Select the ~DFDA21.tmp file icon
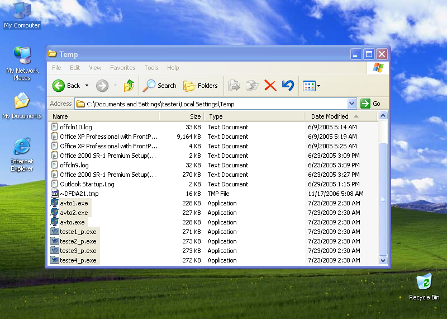The width and height of the screenshot is (447, 319). click(54, 193)
